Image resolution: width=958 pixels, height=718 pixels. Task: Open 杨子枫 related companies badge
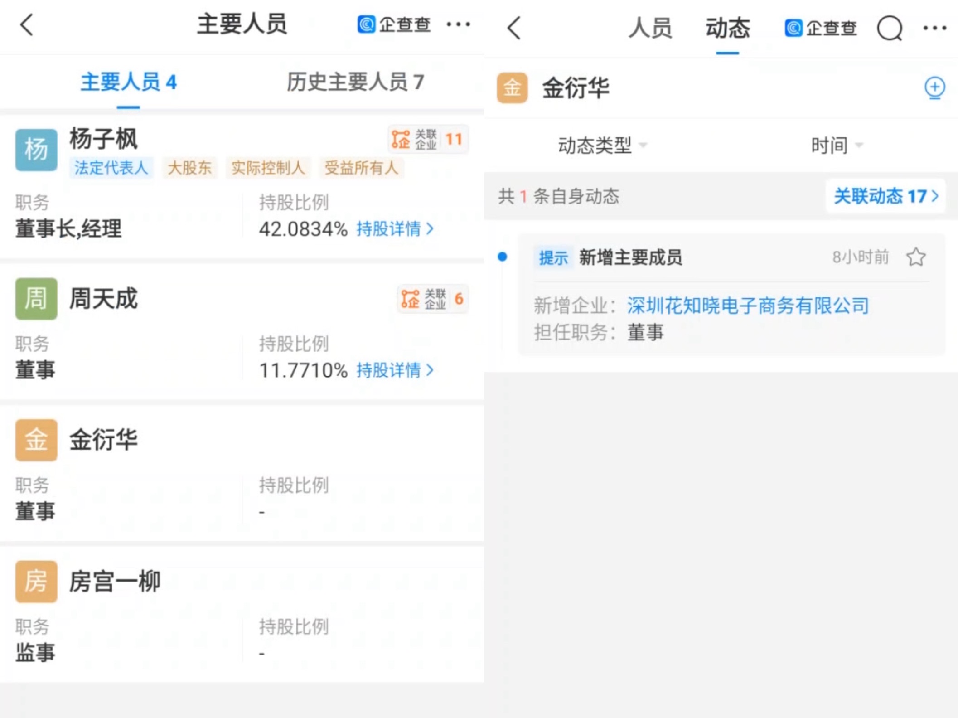pyautogui.click(x=428, y=139)
